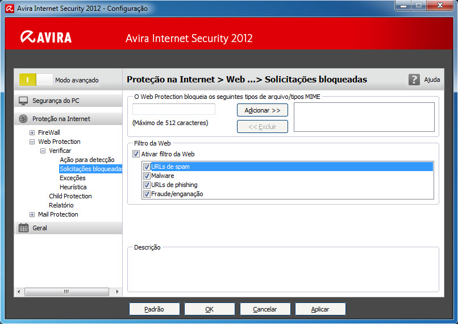Click the sidebar horizontal scrollbar thumb
This screenshot has height=324, width=458.
tap(66, 292)
